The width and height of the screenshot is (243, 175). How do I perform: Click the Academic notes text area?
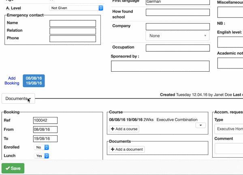[230, 63]
